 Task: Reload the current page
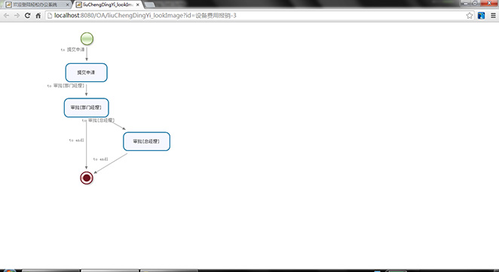tap(28, 16)
